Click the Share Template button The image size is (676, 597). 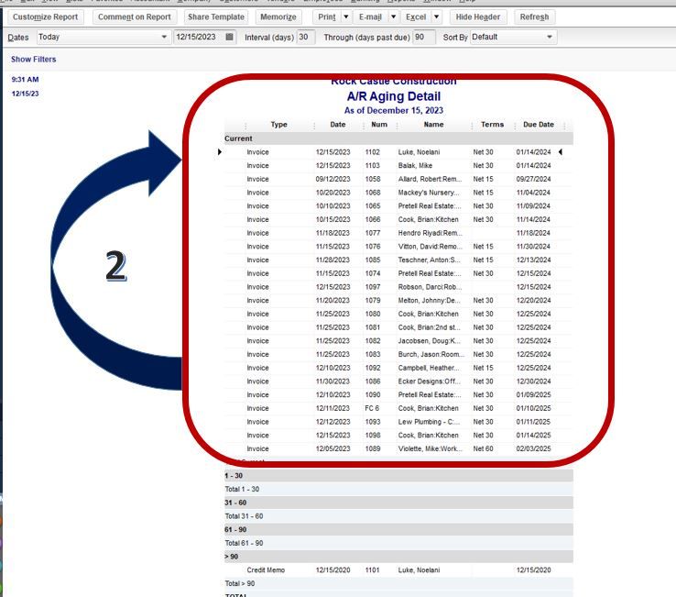[216, 17]
